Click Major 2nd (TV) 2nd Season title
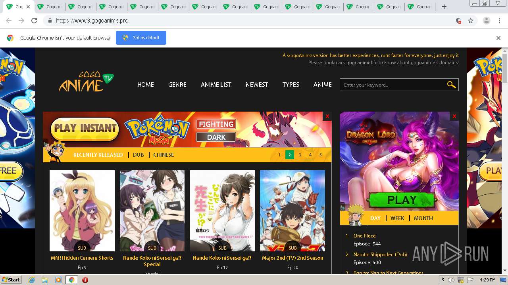This screenshot has height=285, width=508. click(292, 258)
